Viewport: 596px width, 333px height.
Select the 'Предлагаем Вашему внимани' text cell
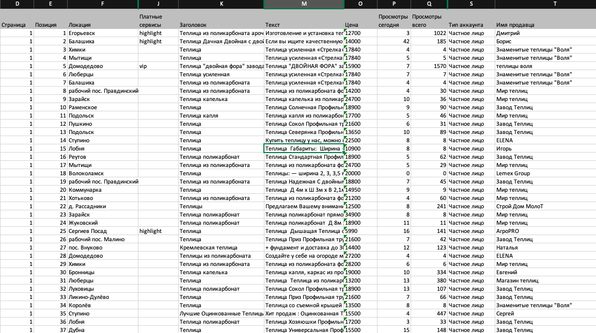tap(304, 206)
